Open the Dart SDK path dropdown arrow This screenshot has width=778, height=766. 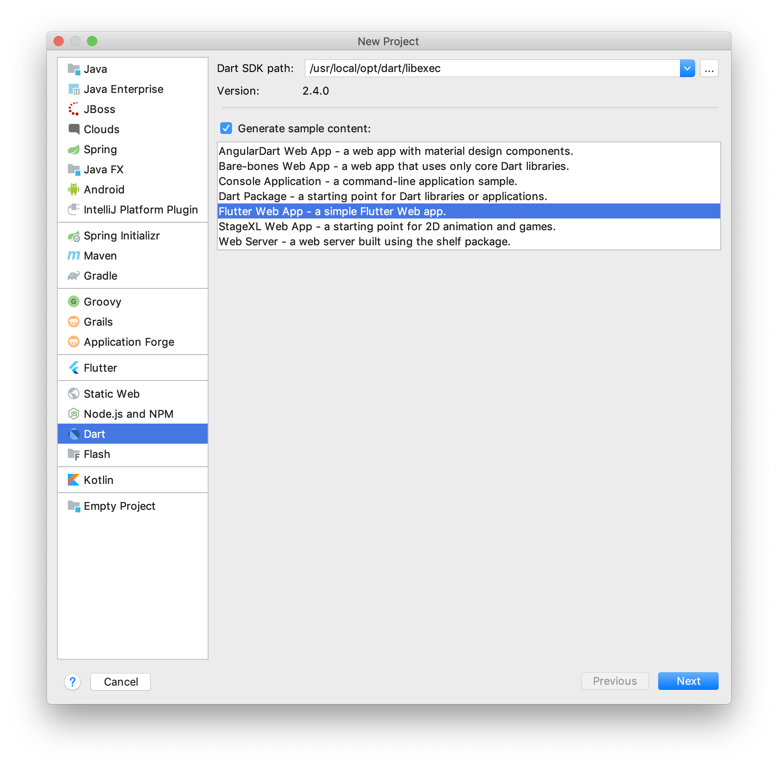[687, 68]
